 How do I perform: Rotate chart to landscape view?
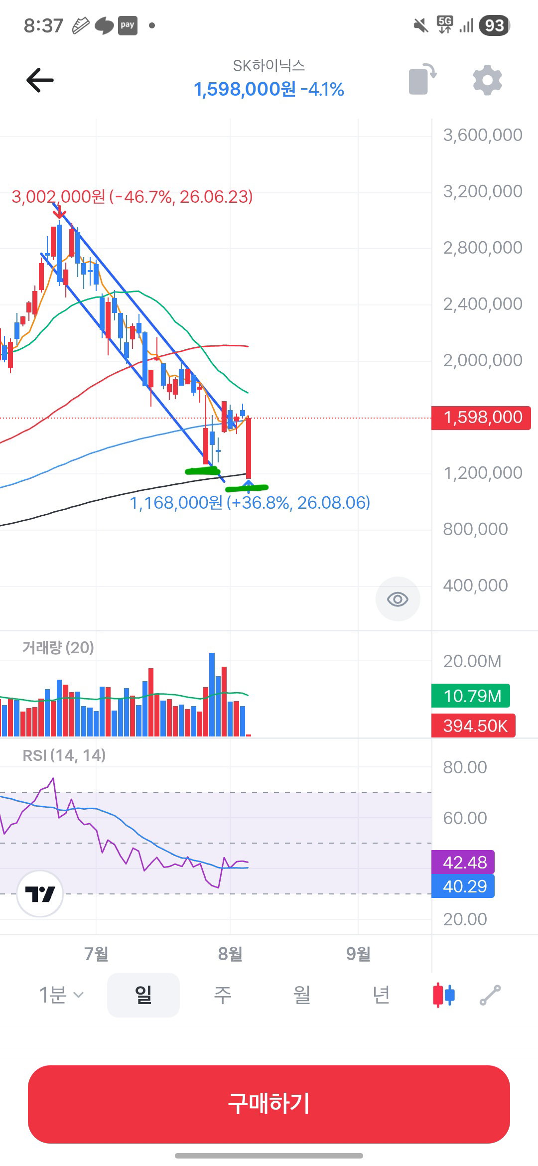tap(422, 79)
